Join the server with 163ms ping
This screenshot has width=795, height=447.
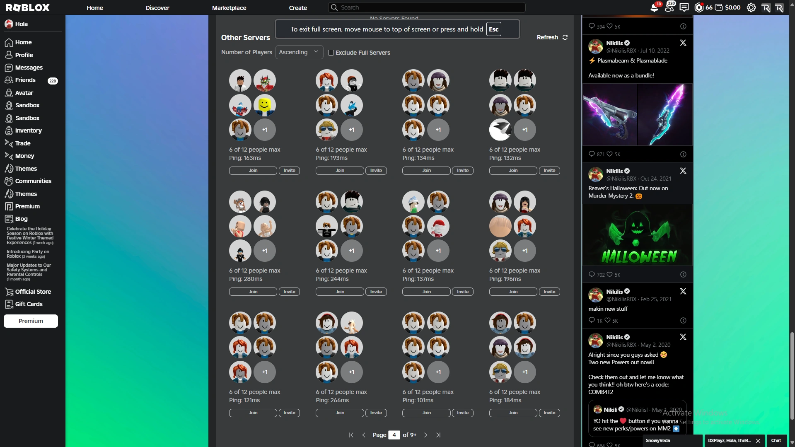point(253,170)
